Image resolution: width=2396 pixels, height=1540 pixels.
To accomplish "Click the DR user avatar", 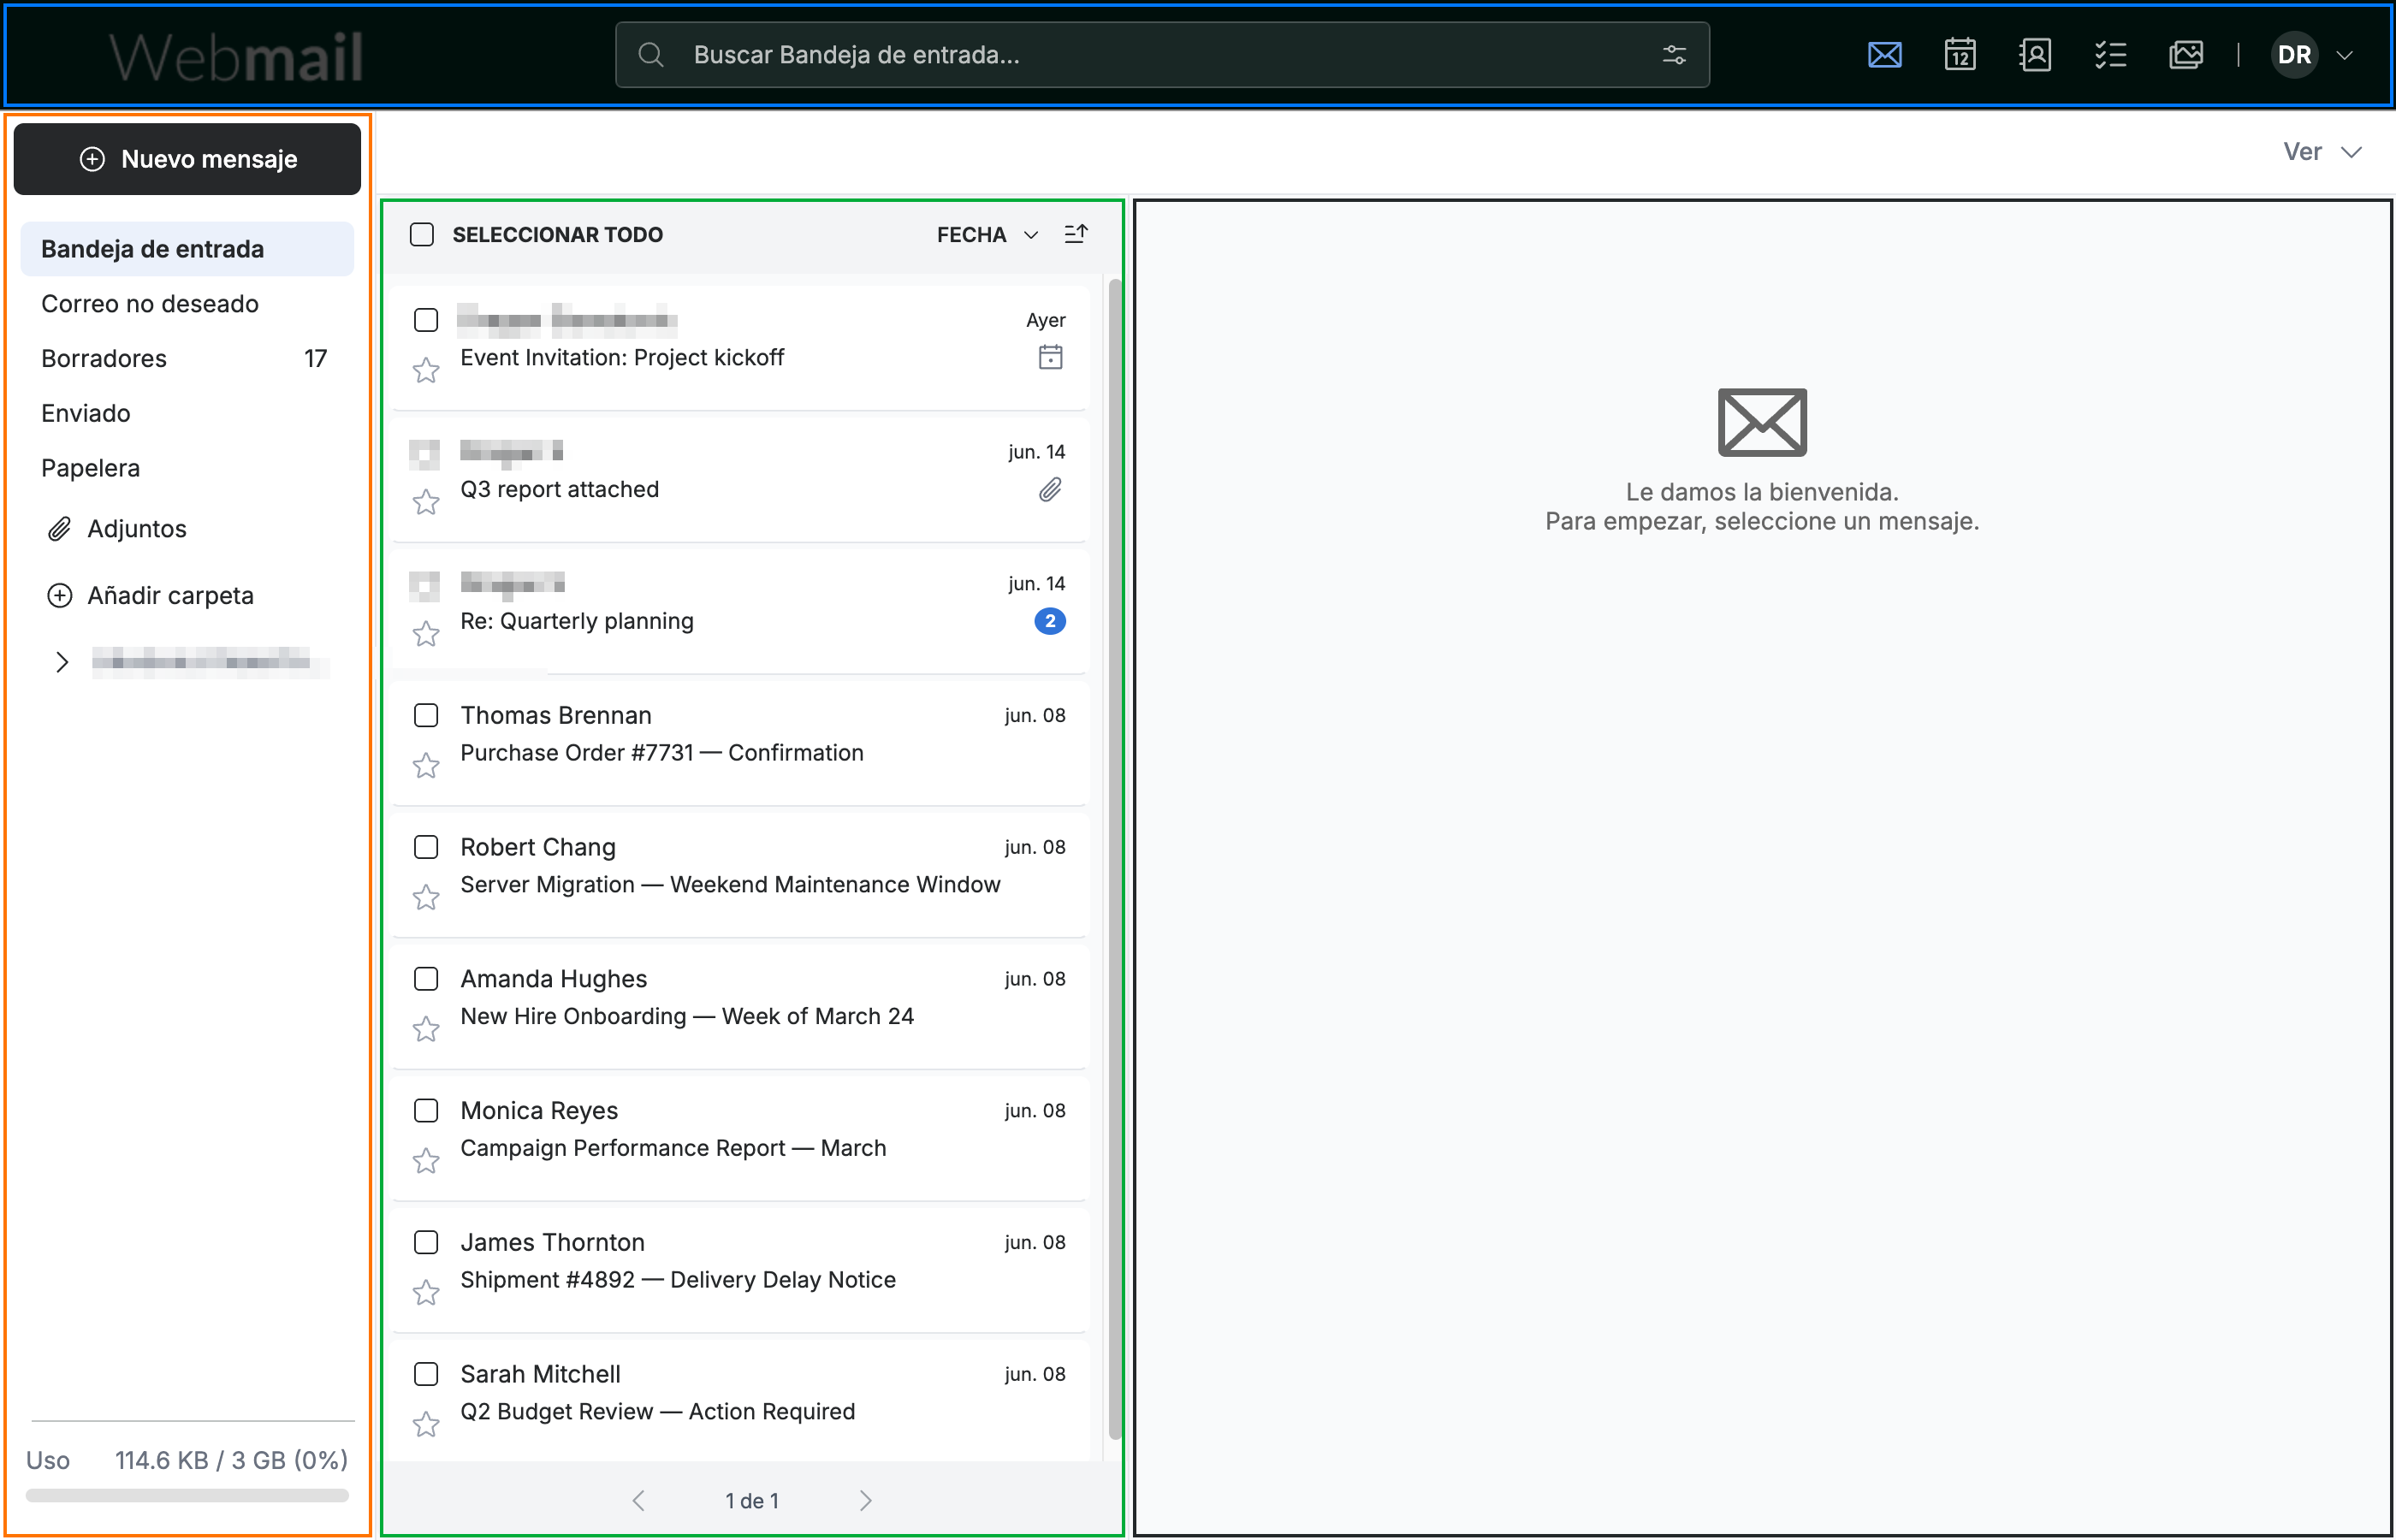I will point(2294,55).
